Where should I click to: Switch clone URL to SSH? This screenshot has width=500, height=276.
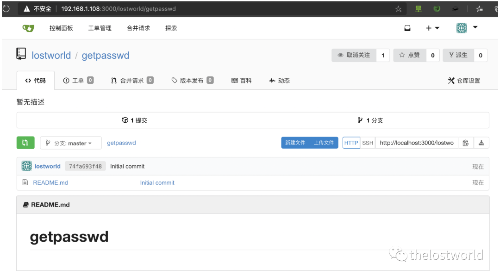tap(368, 143)
